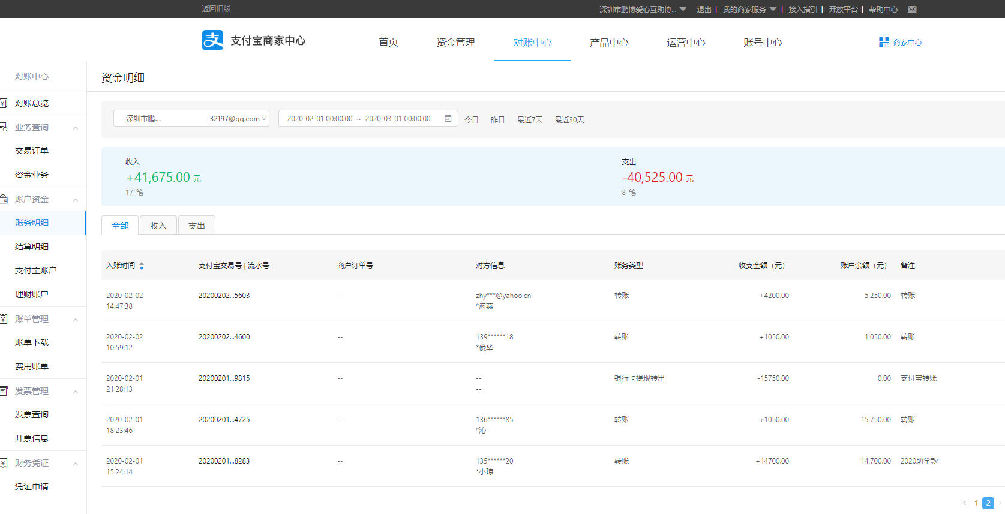Go to page 1 in pagination

coord(976,503)
